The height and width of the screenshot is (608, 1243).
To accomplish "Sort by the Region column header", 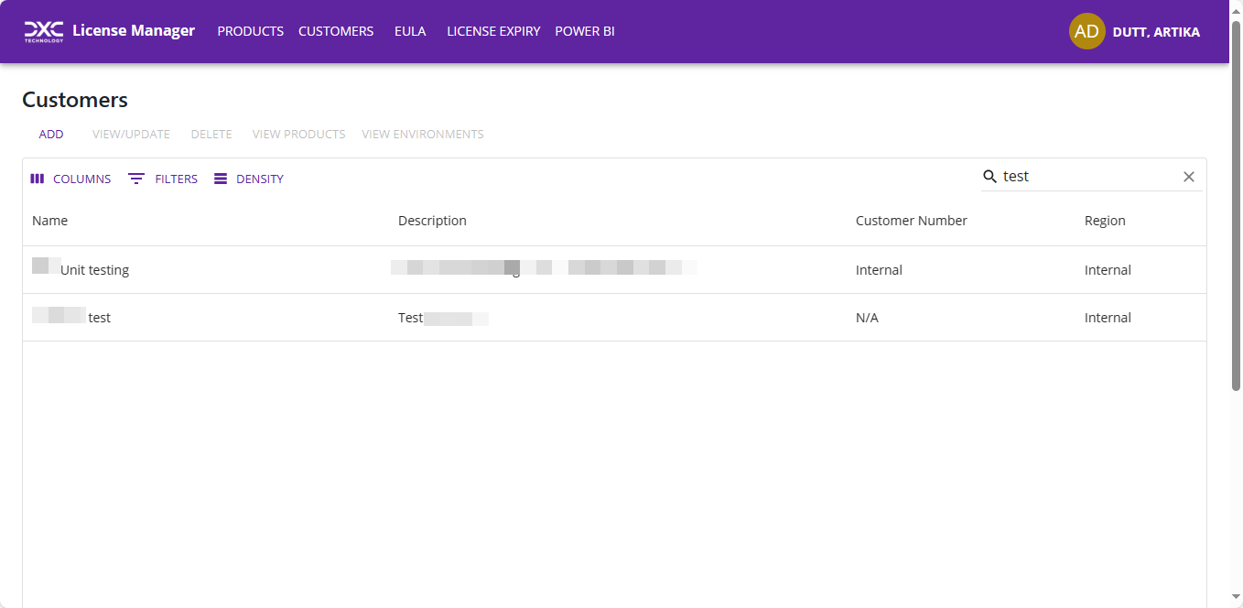I will tap(1105, 221).
